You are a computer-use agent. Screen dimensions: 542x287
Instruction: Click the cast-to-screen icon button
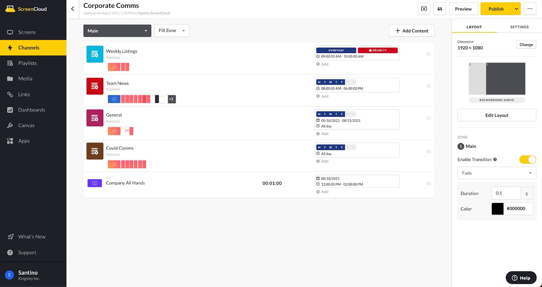click(424, 9)
